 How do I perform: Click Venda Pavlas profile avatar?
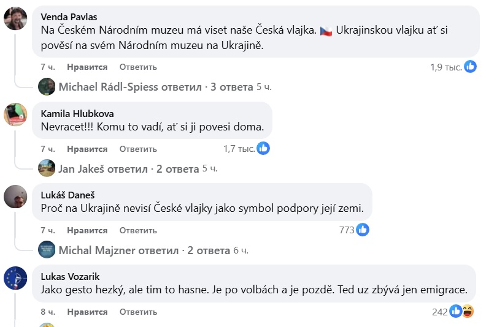pyautogui.click(x=15, y=18)
